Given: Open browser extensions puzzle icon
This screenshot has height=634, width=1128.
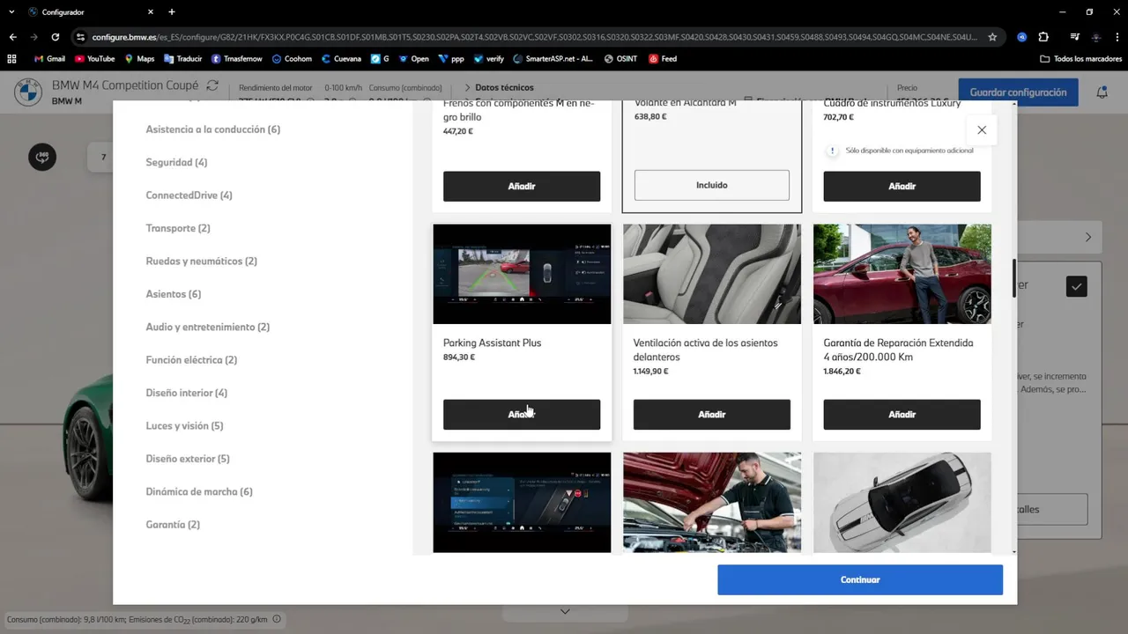Looking at the screenshot, I should pyautogui.click(x=1043, y=37).
